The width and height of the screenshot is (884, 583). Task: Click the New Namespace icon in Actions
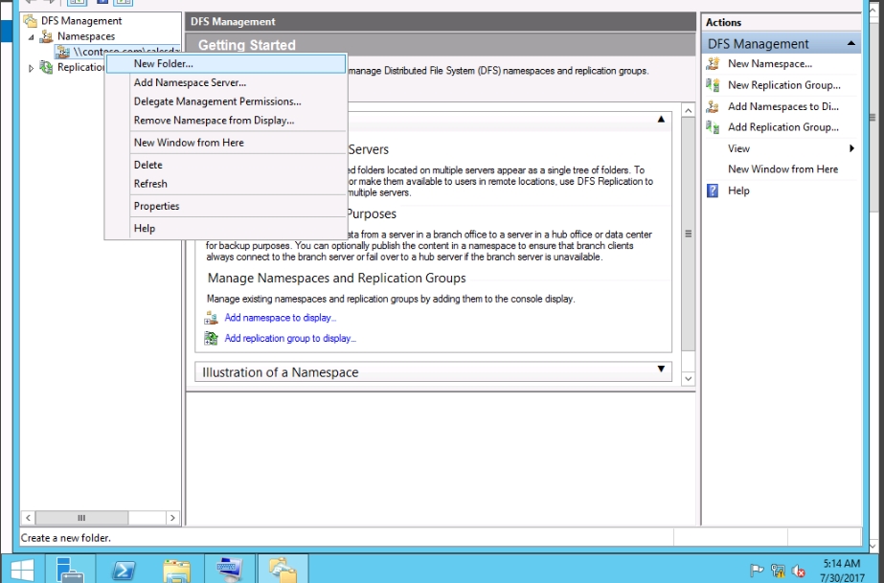coord(713,63)
